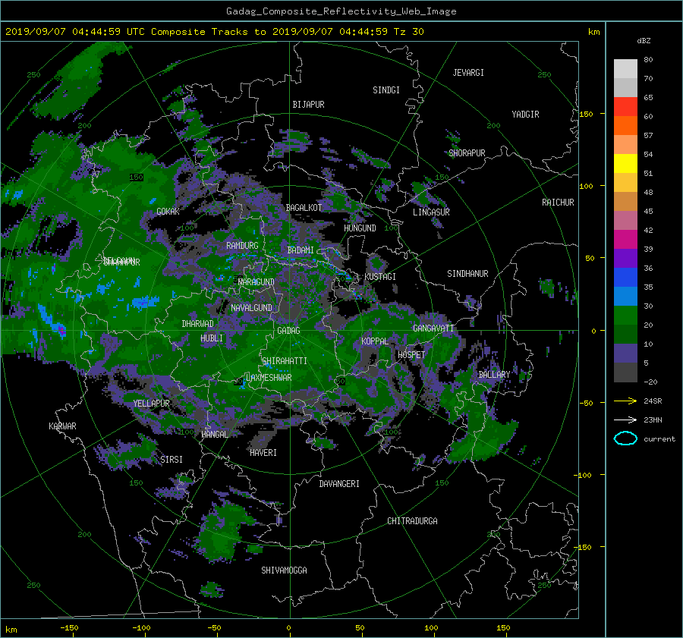Click the GADAG radar center label

(288, 331)
